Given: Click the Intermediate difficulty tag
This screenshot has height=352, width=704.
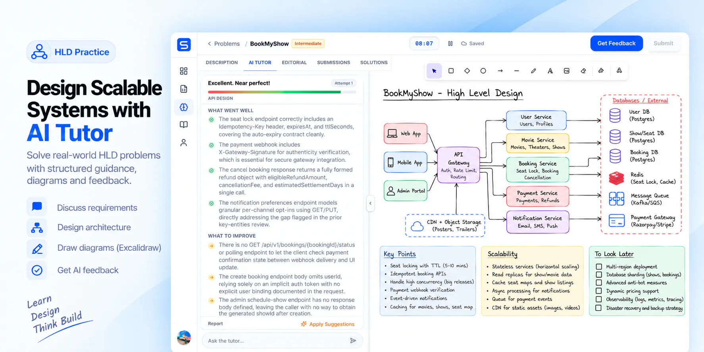Looking at the screenshot, I should tap(308, 44).
